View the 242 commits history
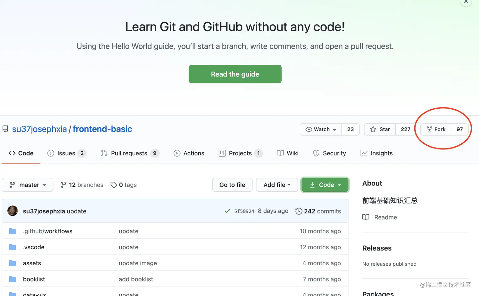Image resolution: width=479 pixels, height=296 pixels. pos(318,211)
